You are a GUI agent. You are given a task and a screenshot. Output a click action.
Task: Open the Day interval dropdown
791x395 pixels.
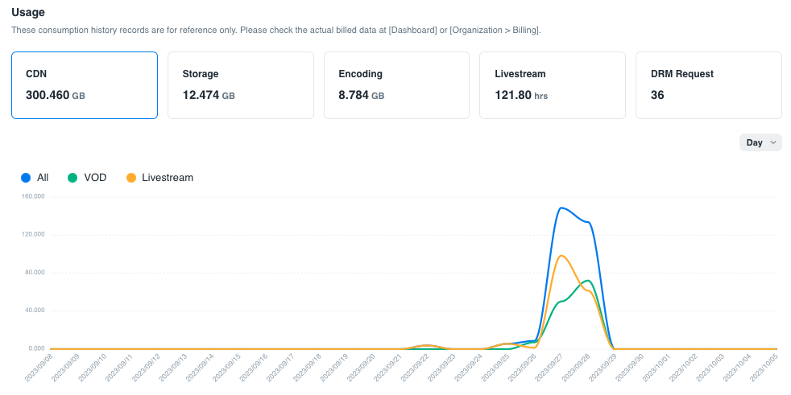coord(760,142)
